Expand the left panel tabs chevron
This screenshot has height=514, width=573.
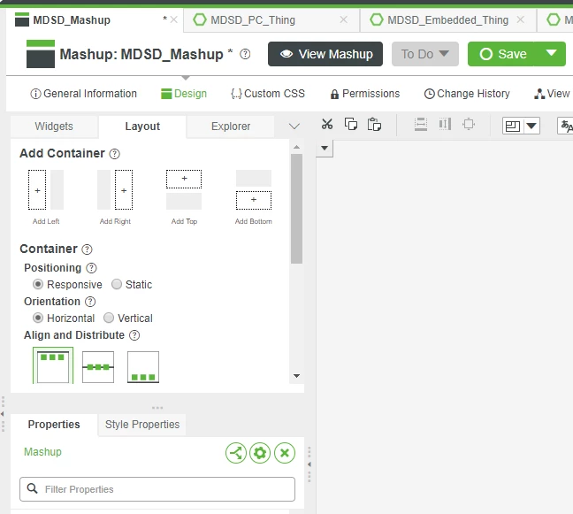point(294,127)
